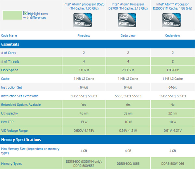Click the Intel Atom logo under Processor D2500
195x169 pixels.
(172, 20)
